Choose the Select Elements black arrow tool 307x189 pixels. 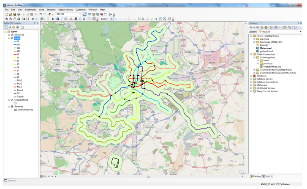tap(53, 19)
